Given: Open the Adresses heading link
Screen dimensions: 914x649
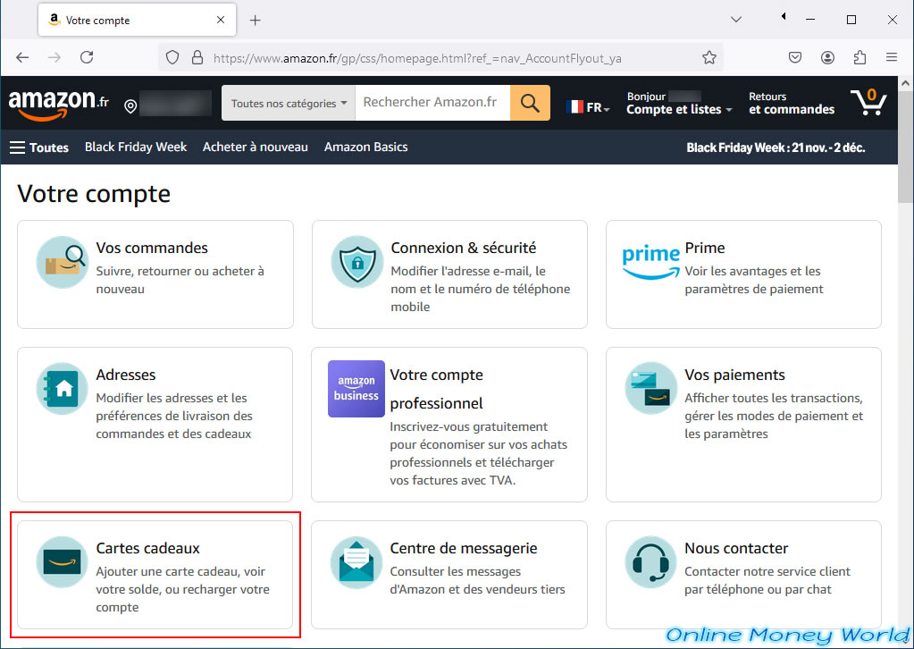Looking at the screenshot, I should (126, 375).
